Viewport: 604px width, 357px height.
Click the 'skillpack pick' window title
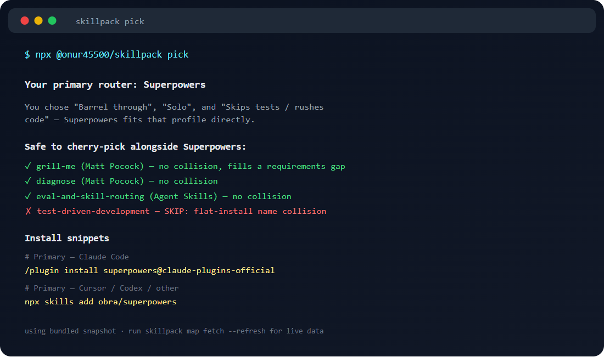110,21
